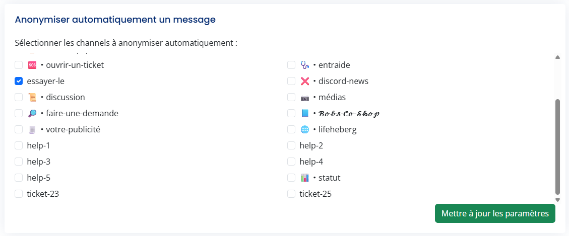Click Mettre à jour les paramètres button
This screenshot has height=236, width=569.
click(x=495, y=213)
